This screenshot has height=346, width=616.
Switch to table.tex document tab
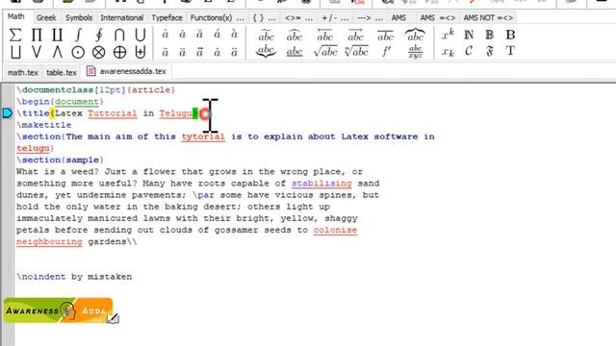[x=62, y=73]
